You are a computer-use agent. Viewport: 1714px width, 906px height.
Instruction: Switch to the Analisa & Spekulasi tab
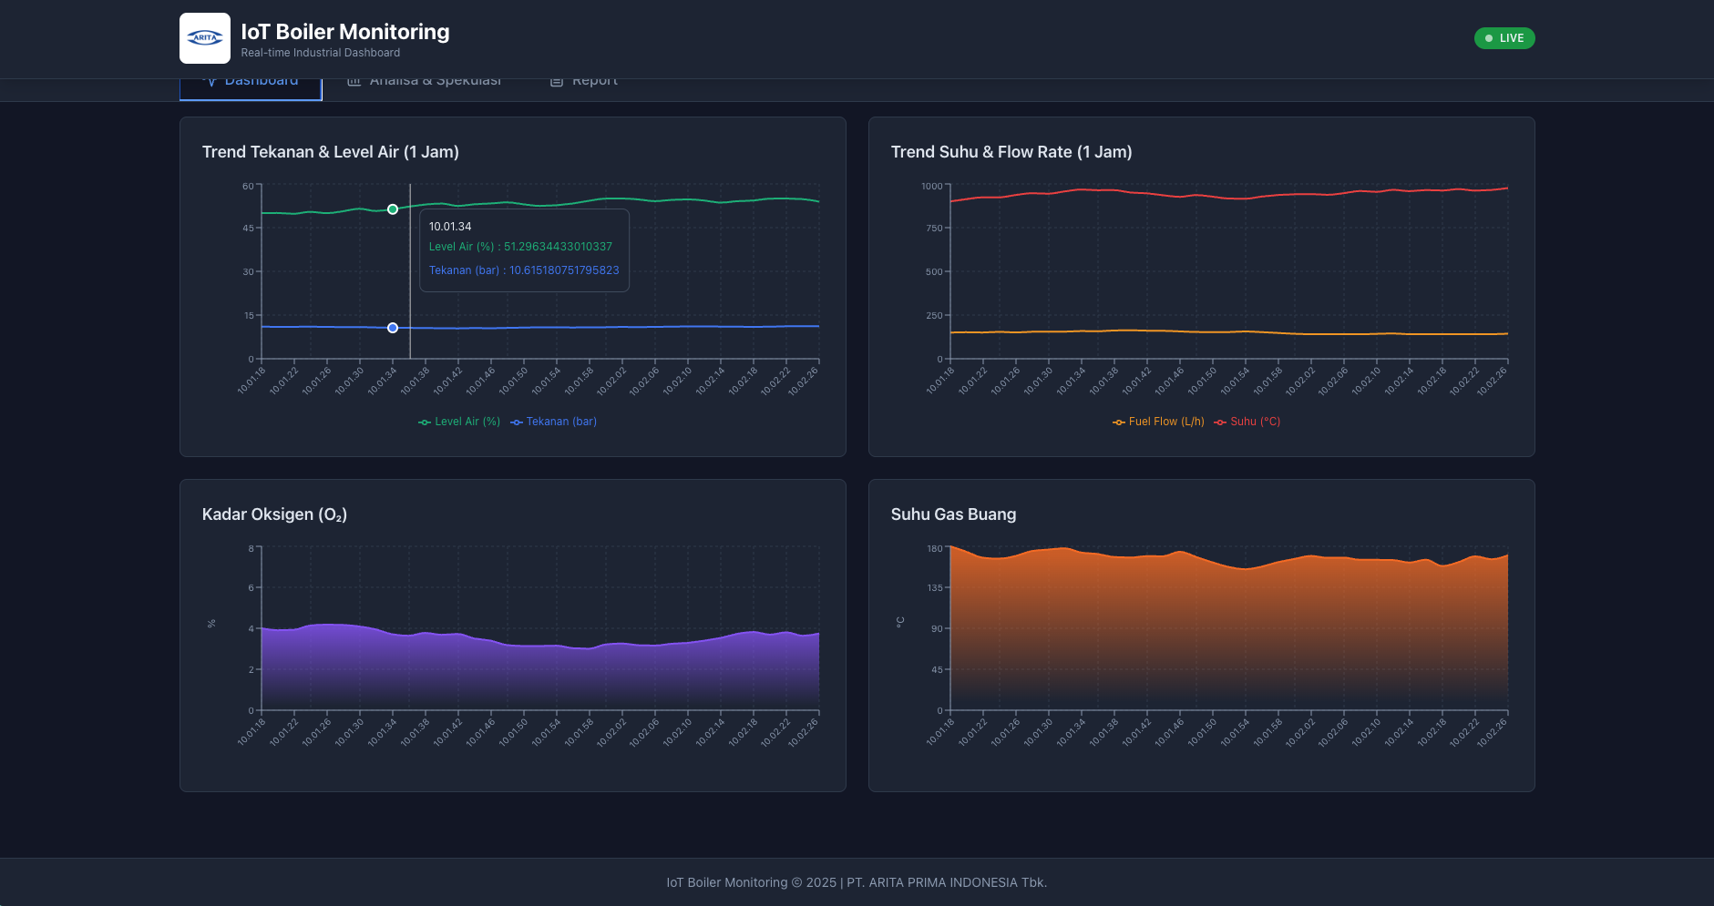click(435, 83)
